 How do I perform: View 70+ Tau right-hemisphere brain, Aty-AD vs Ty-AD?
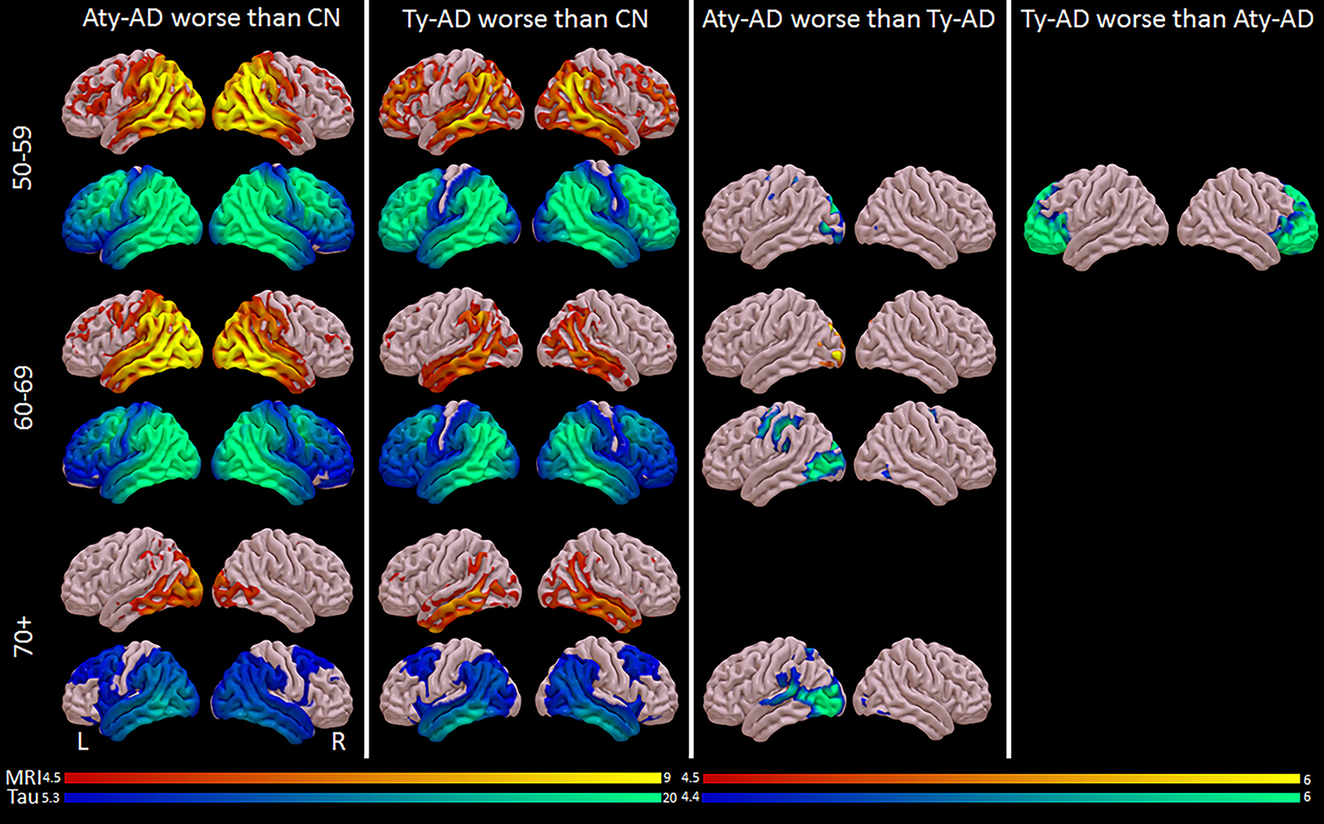(922, 688)
